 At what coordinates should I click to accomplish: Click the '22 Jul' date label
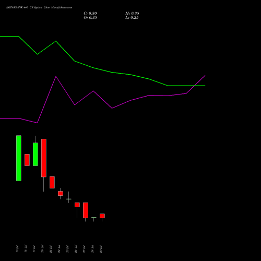pyautogui.click(x=59, y=249)
